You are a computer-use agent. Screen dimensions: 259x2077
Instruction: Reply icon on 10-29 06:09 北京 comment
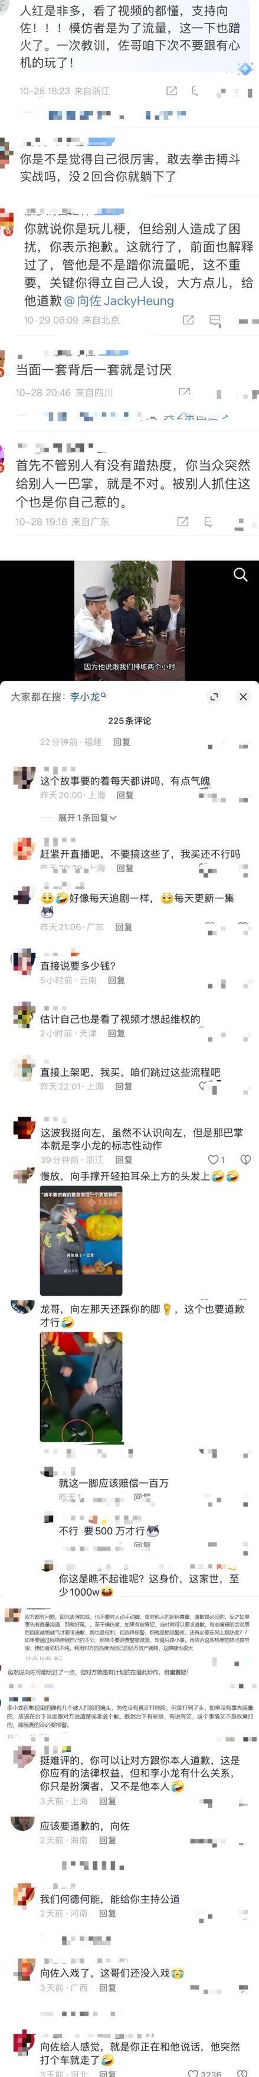click(215, 320)
